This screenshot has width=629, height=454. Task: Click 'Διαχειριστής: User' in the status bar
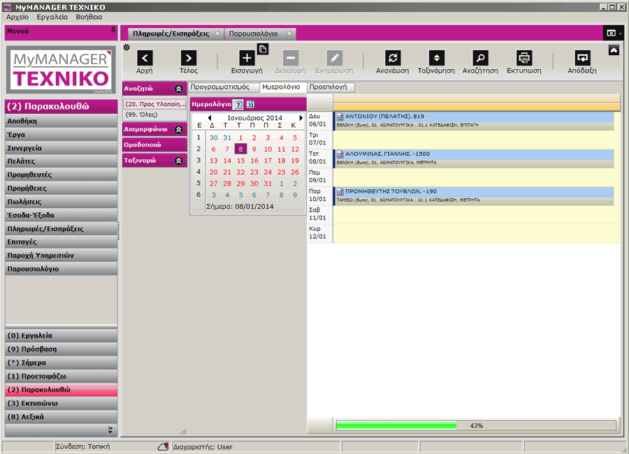click(x=203, y=447)
